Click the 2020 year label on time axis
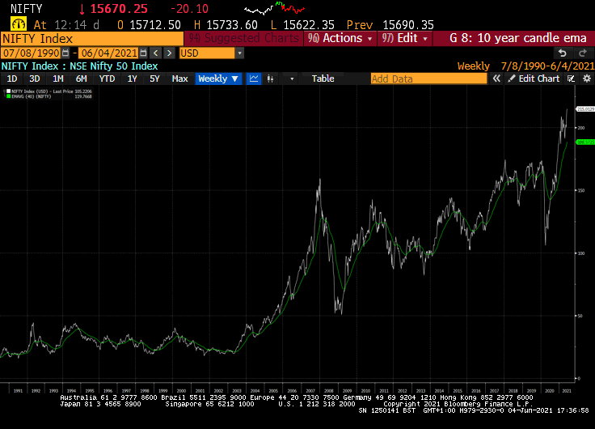The width and height of the screenshot is (595, 429). tap(549, 391)
